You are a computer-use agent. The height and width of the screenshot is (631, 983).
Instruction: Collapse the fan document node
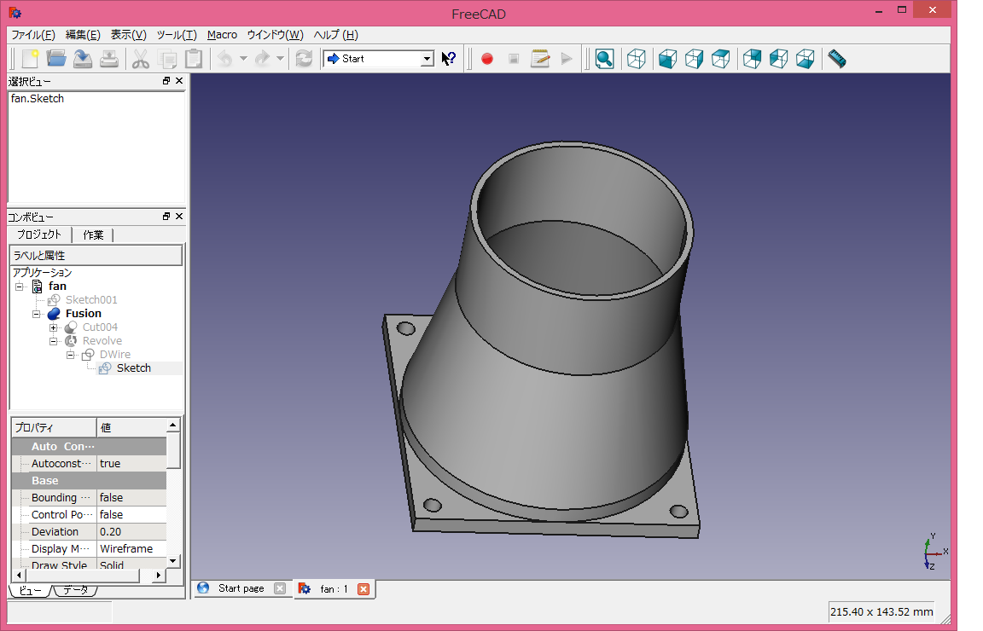20,287
